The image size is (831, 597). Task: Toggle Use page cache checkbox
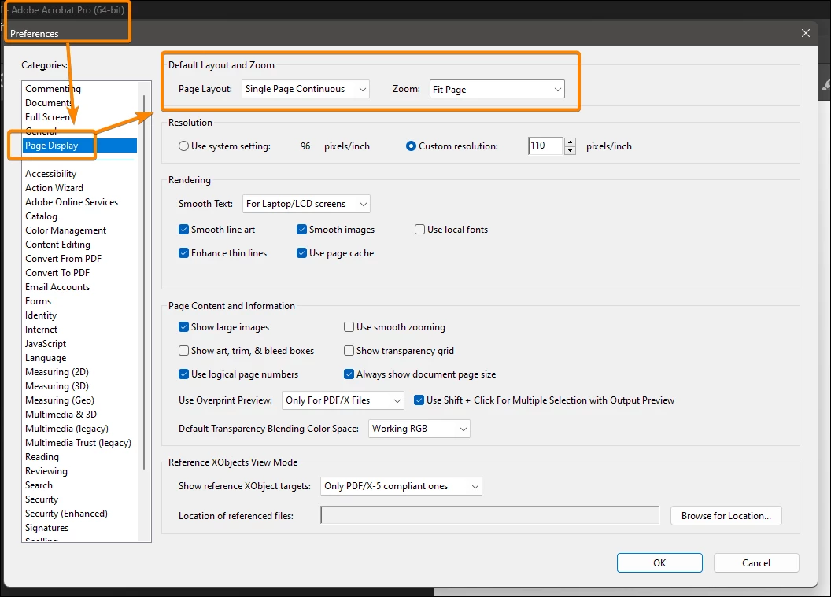(301, 253)
